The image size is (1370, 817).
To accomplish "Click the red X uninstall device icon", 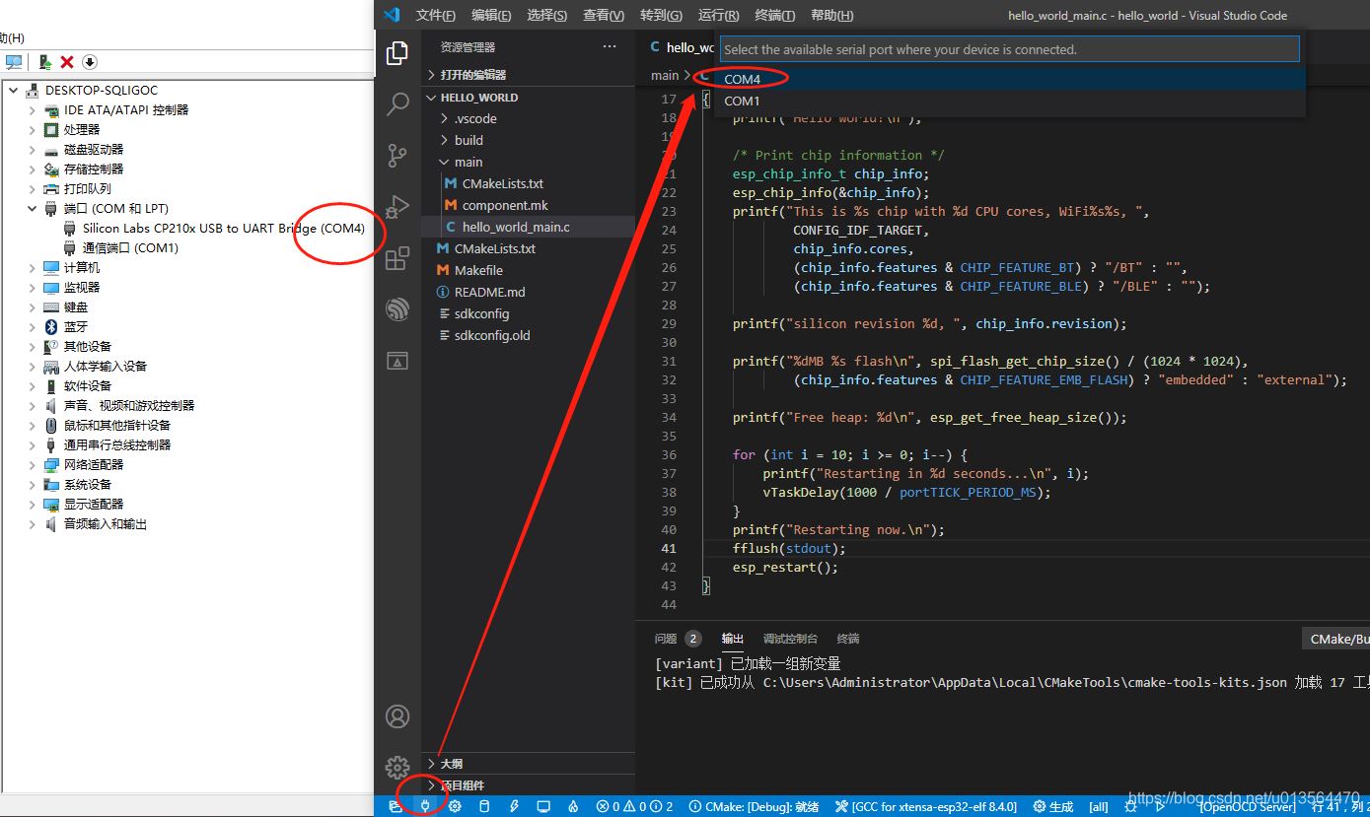I will pyautogui.click(x=67, y=62).
